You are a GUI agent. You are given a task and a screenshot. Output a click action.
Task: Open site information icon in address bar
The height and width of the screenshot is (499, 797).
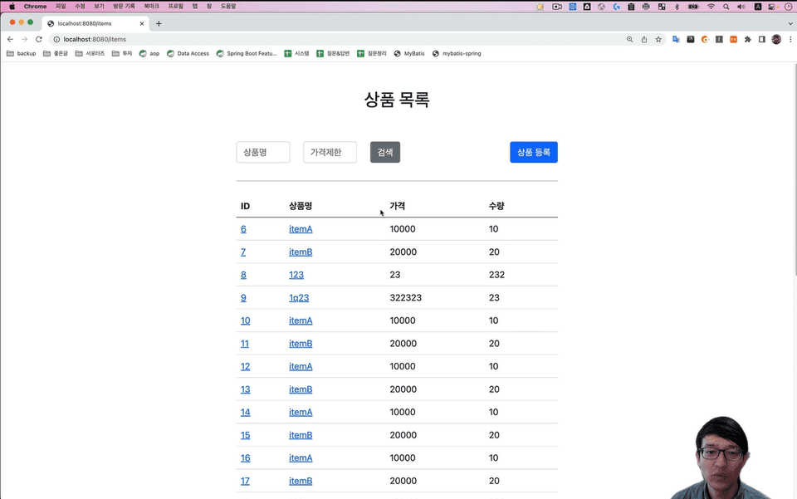(x=56, y=39)
